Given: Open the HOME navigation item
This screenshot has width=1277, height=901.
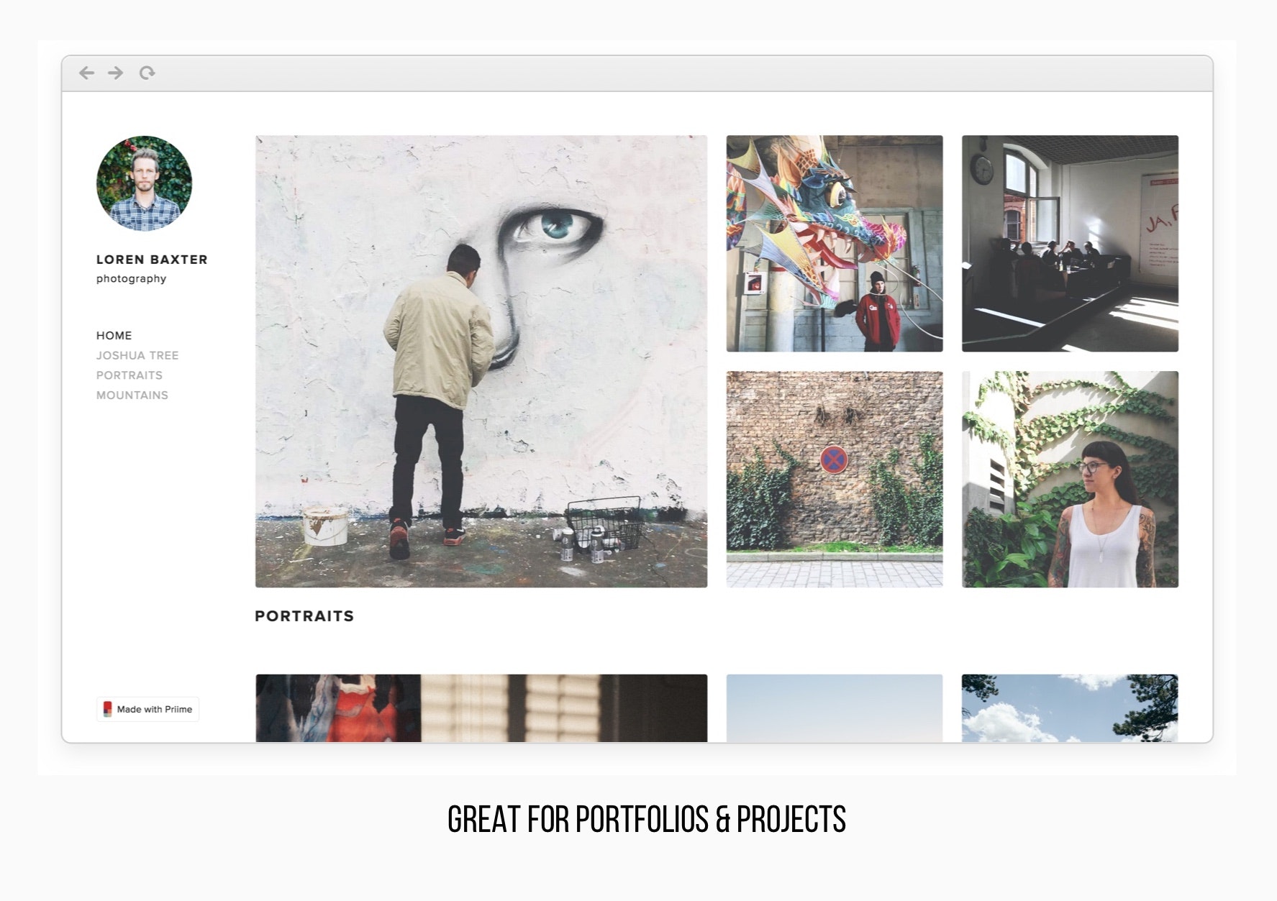Looking at the screenshot, I should [114, 335].
